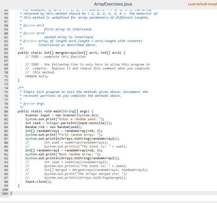
Task: Click line number 65 in the gutter
Action: (6, 53)
